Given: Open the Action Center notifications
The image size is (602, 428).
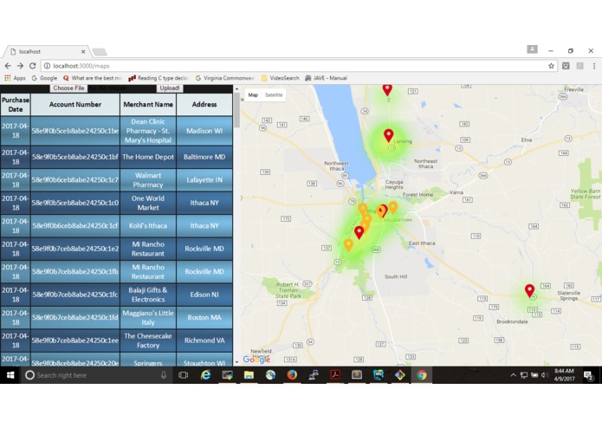Looking at the screenshot, I should (x=588, y=375).
